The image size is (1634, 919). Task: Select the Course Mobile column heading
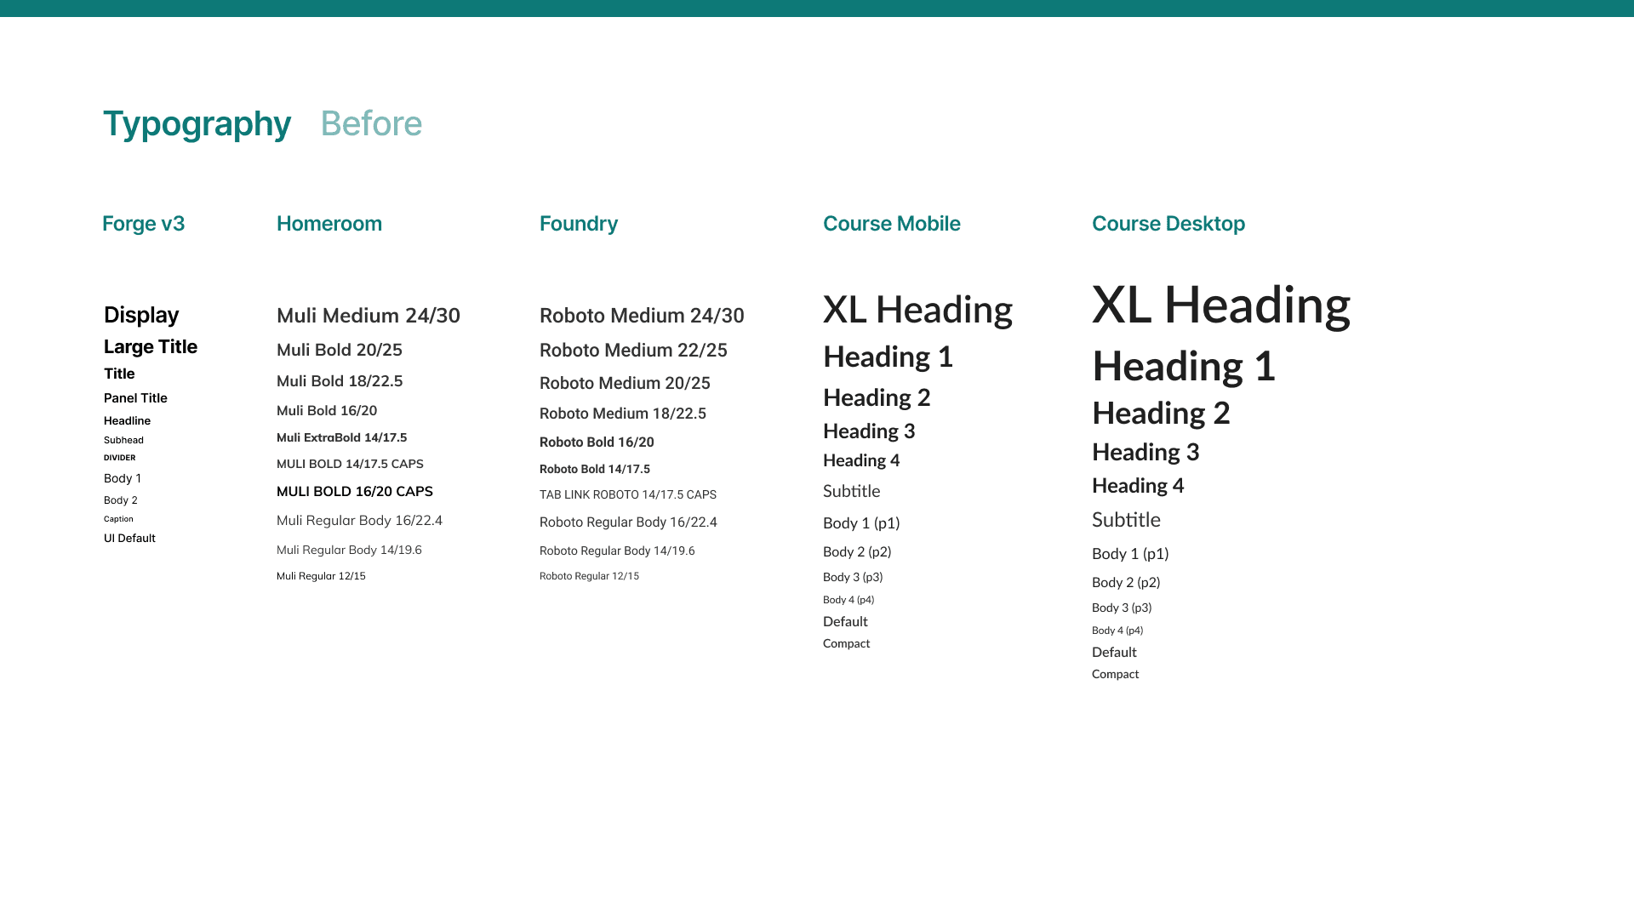891,223
